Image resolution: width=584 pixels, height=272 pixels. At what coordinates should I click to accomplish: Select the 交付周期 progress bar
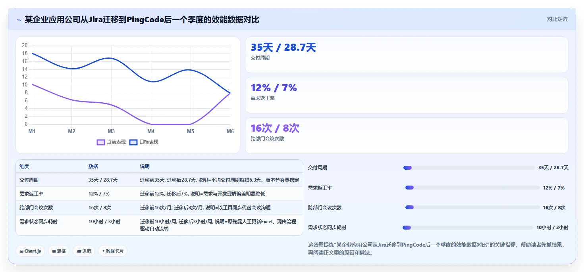(x=469, y=168)
